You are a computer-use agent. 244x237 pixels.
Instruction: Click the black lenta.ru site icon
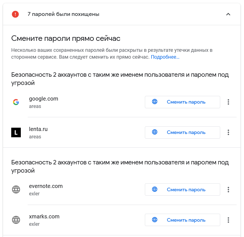[x=16, y=133]
